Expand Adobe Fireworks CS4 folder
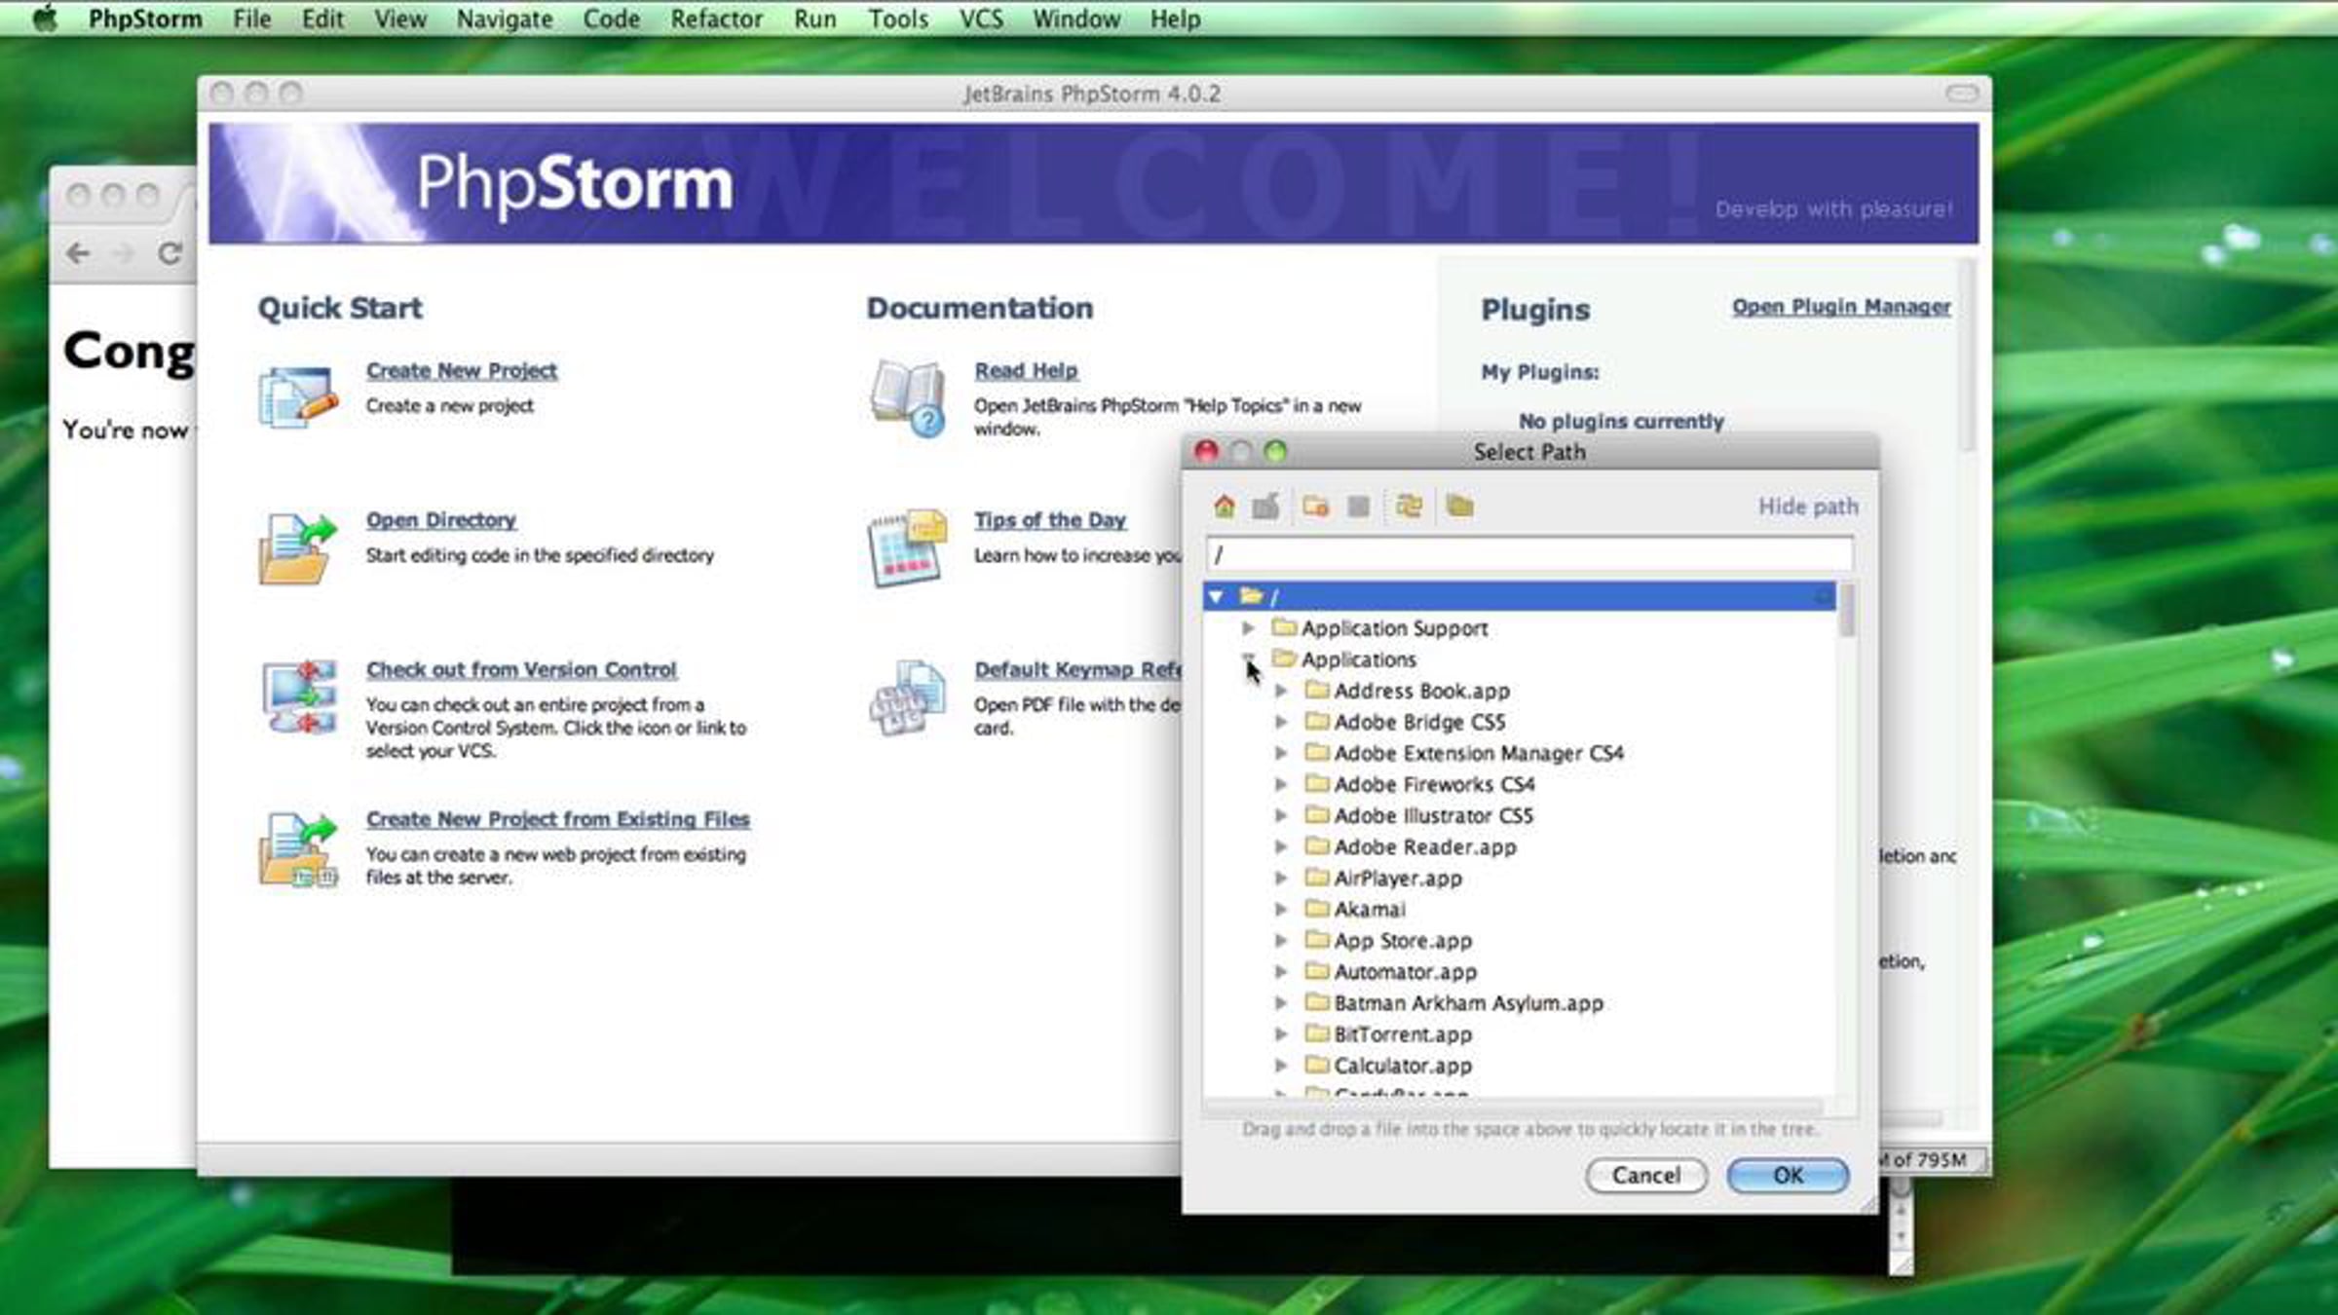Screen dimensions: 2338x1315 (1281, 784)
